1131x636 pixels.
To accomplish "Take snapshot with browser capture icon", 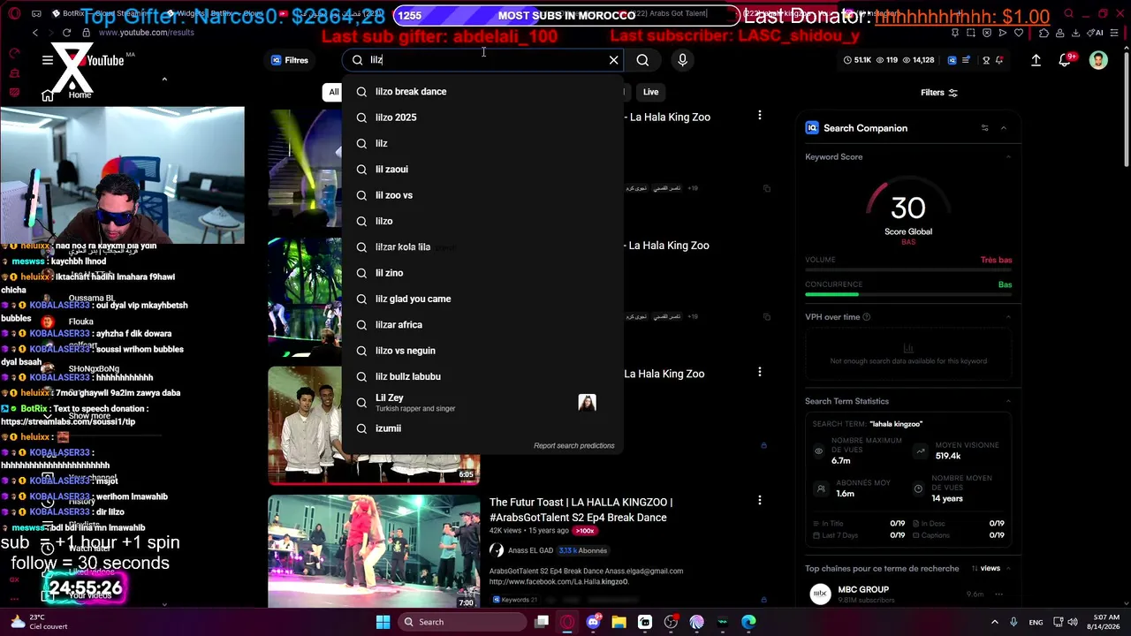I will click(x=971, y=33).
